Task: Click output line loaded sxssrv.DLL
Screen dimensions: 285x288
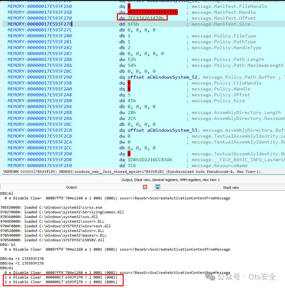Action: (52, 221)
